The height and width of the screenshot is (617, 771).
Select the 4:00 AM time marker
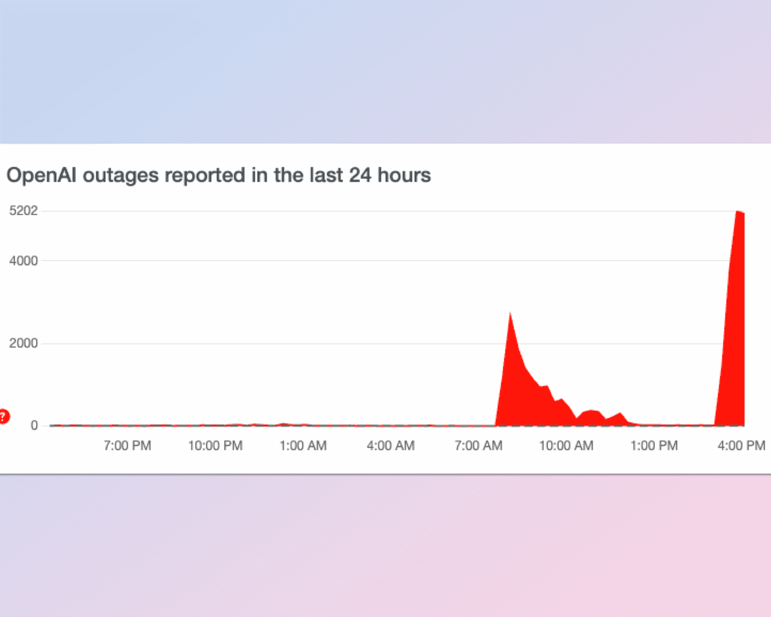(390, 445)
